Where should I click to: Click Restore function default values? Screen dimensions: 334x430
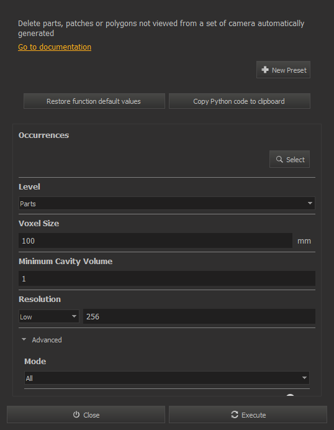point(94,101)
